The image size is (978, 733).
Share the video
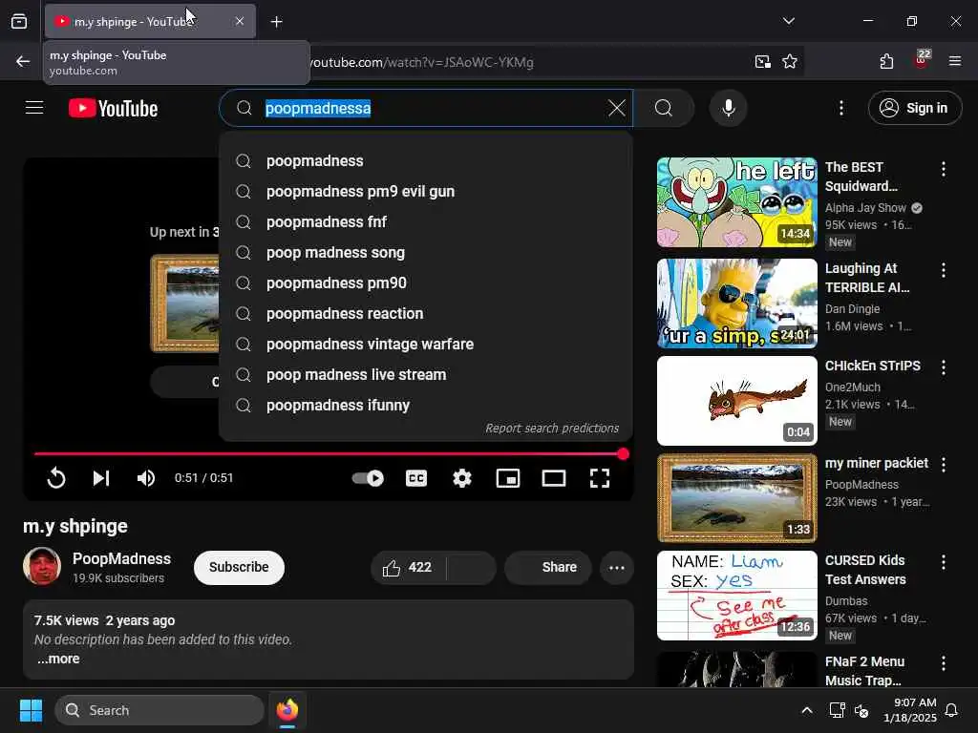click(x=548, y=568)
